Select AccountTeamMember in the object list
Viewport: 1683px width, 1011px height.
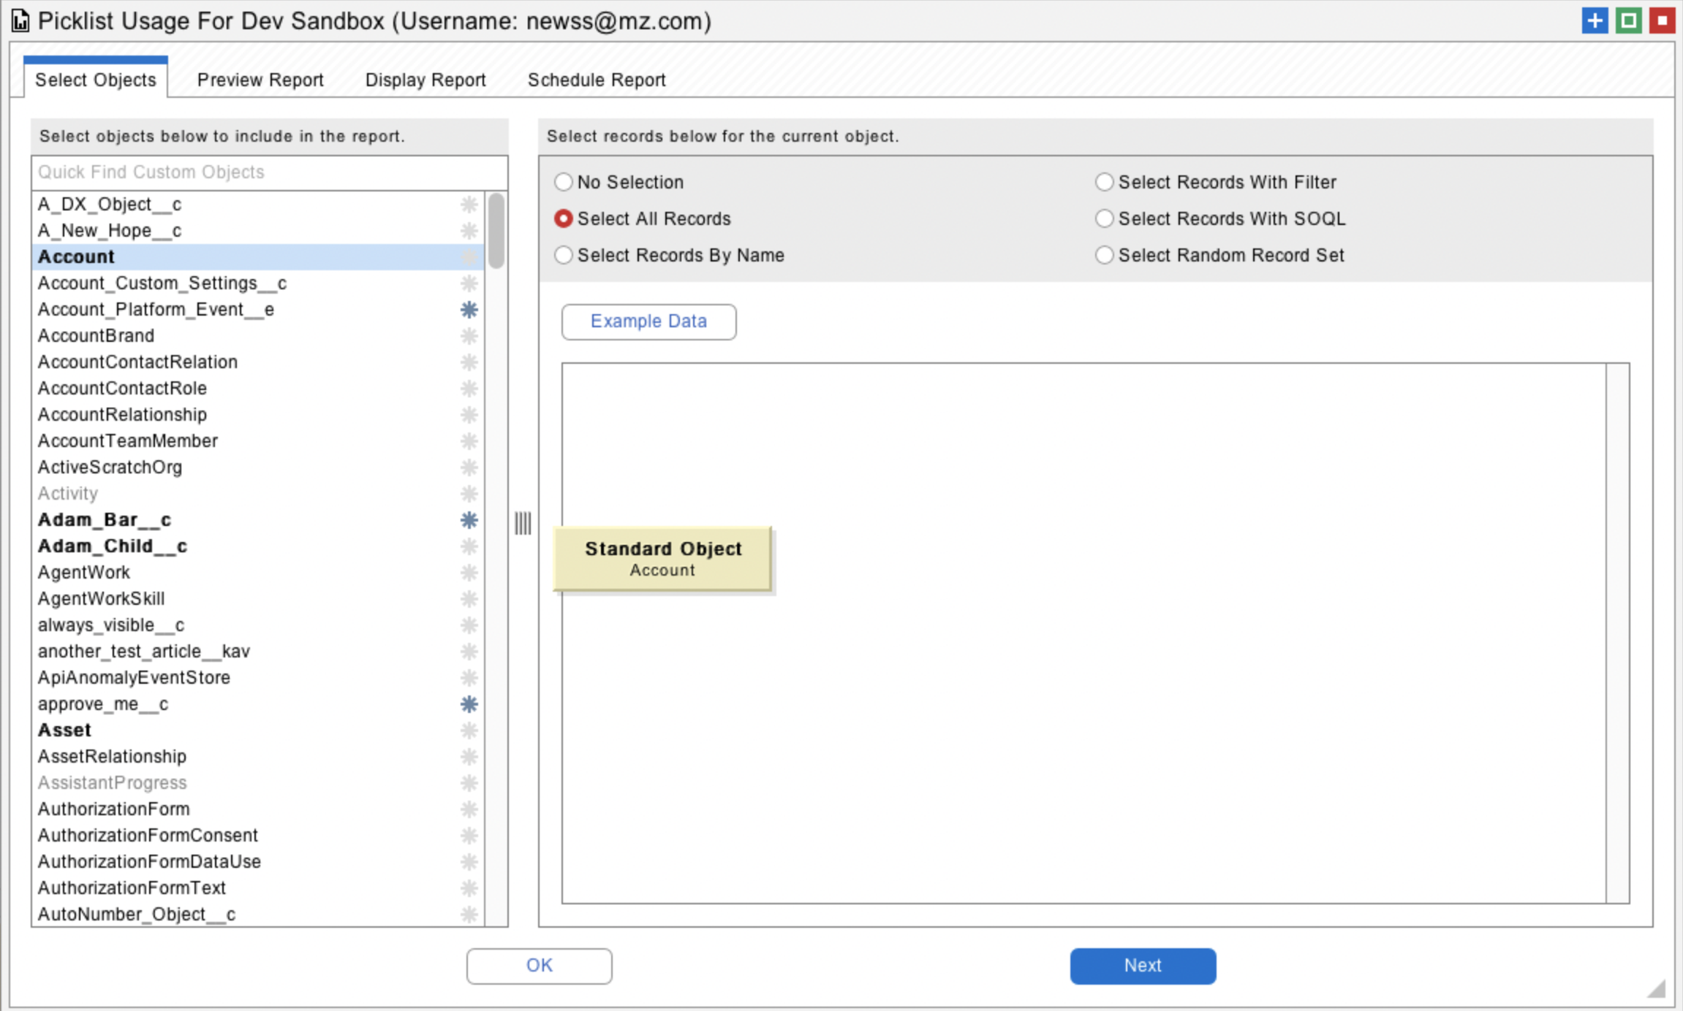[128, 441]
